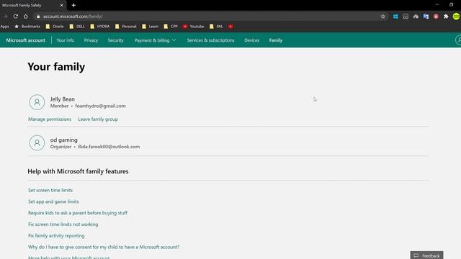This screenshot has height=259, width=461.
Task: Open the translate extension icon
Action: click(x=426, y=17)
